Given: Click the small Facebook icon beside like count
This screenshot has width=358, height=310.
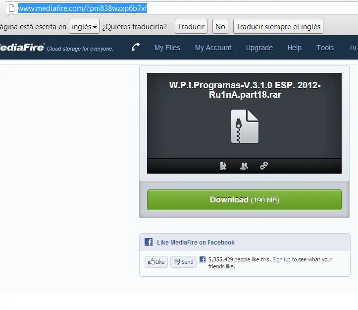Looking at the screenshot, I should [203, 259].
